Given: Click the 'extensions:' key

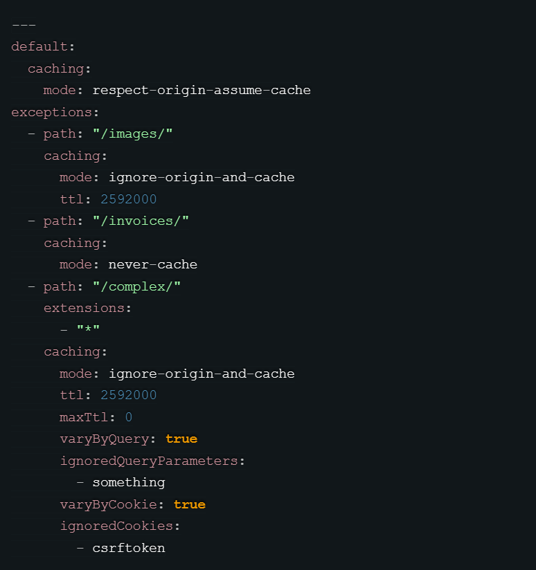Looking at the screenshot, I should tap(87, 308).
